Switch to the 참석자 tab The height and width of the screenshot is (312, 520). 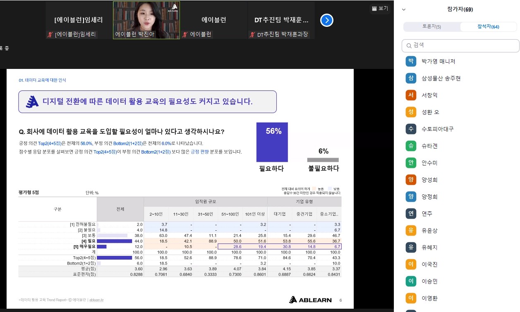(x=488, y=26)
